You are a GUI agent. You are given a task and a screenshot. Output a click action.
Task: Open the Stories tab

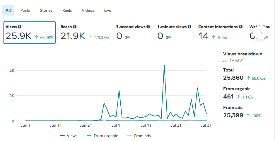click(x=46, y=10)
